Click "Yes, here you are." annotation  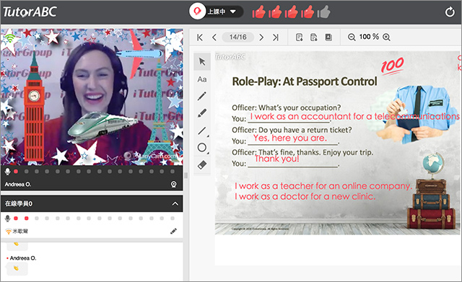click(x=290, y=138)
